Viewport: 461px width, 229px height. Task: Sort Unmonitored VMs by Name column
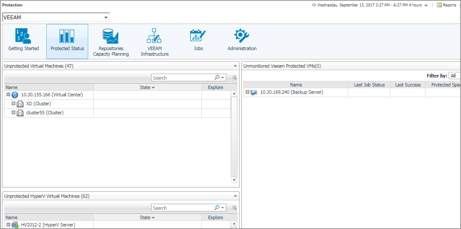click(x=296, y=85)
